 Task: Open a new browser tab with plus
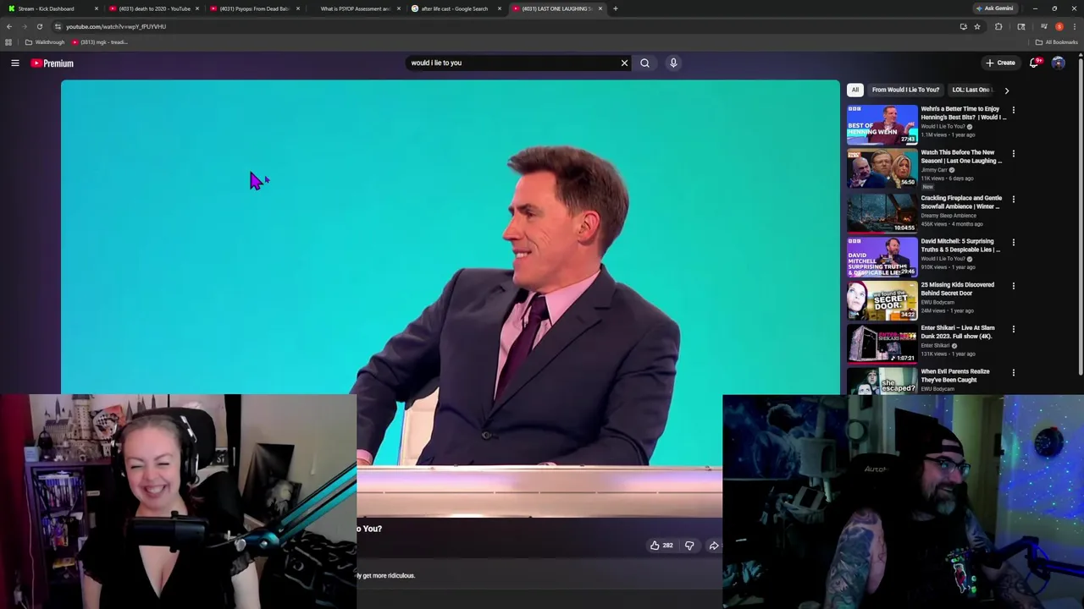point(615,8)
